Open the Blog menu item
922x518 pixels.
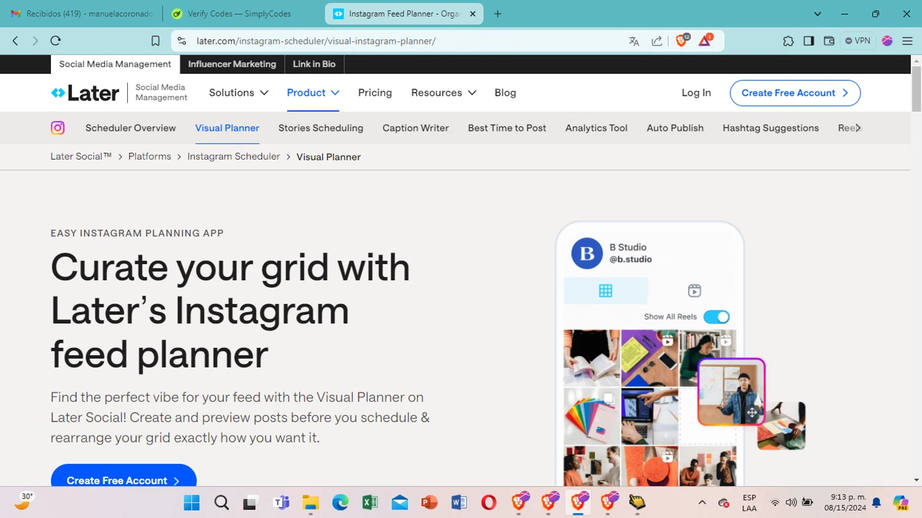505,93
